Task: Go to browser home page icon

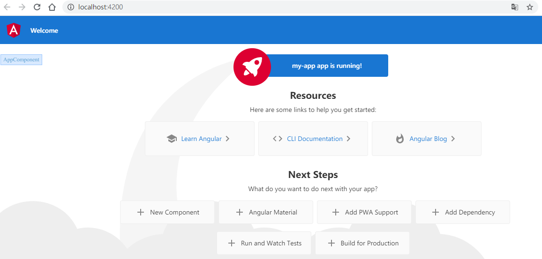Action: point(52,7)
